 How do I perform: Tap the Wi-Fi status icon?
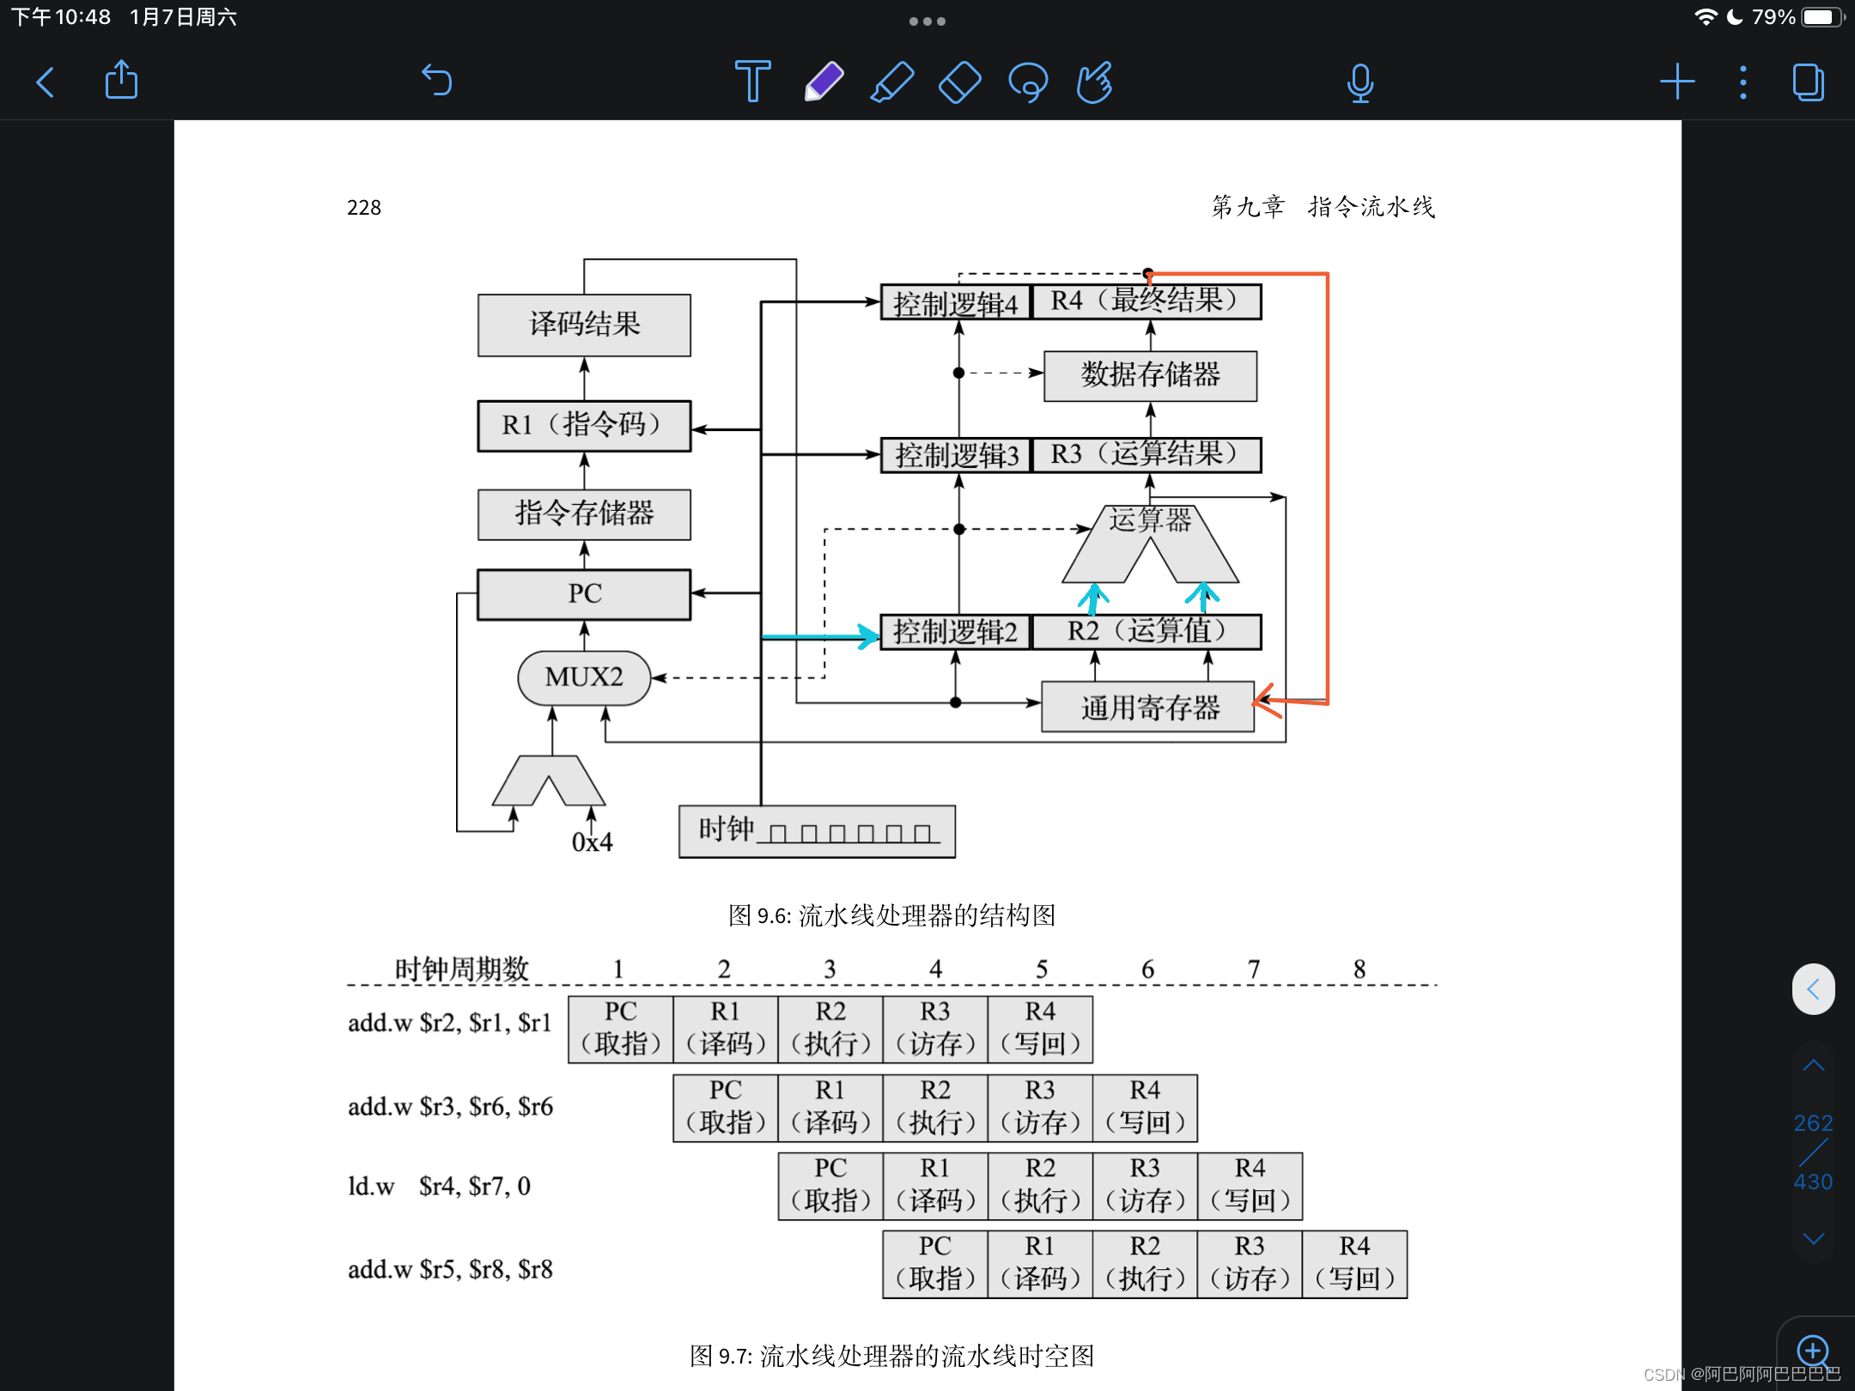pyautogui.click(x=1706, y=17)
